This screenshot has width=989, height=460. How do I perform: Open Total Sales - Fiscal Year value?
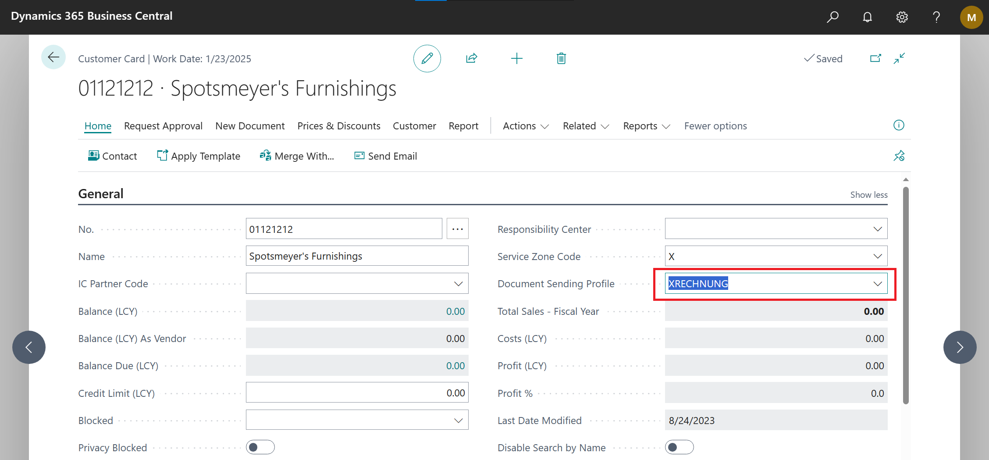tap(874, 311)
